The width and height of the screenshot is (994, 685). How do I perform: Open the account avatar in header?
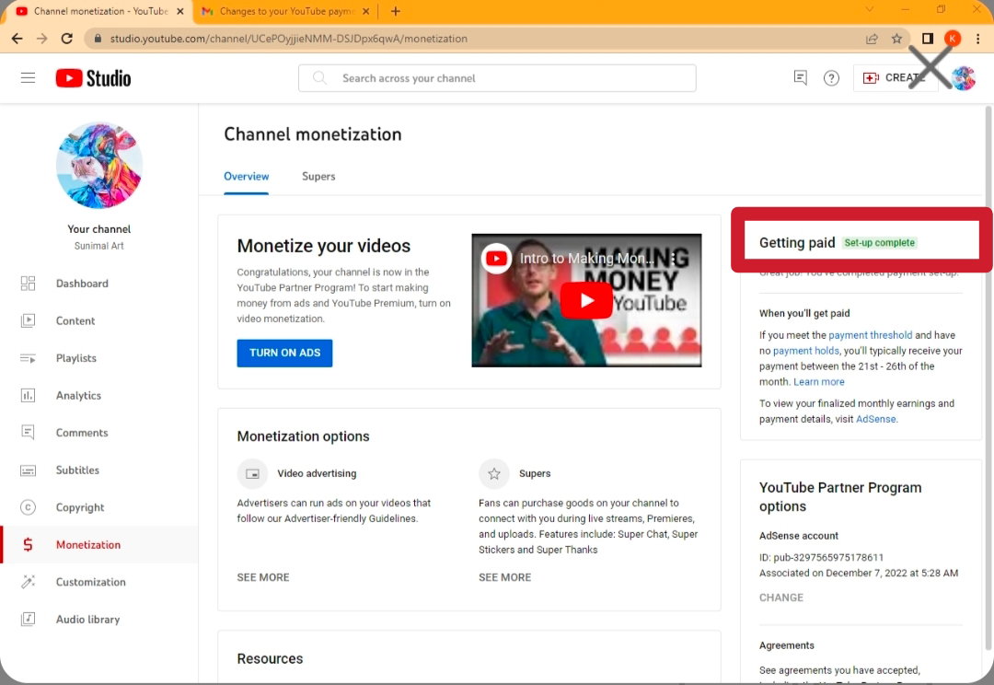(963, 78)
